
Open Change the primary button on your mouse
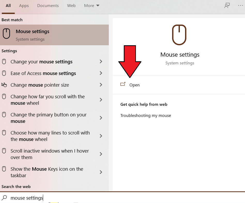click(54, 118)
